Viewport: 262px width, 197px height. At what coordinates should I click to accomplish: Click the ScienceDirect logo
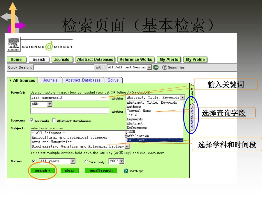[47, 46]
